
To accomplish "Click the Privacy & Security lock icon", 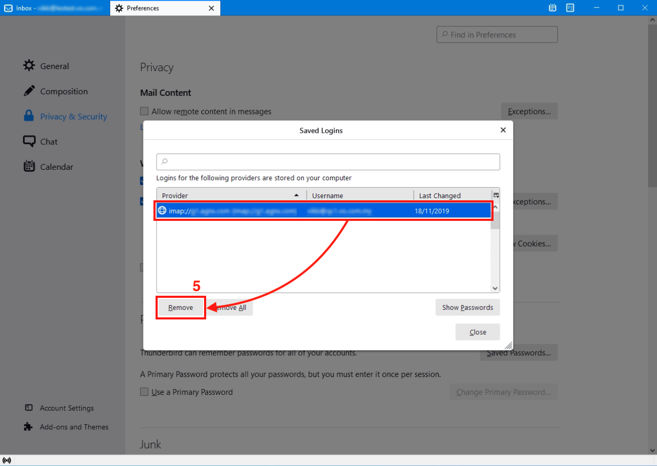I will click(29, 116).
